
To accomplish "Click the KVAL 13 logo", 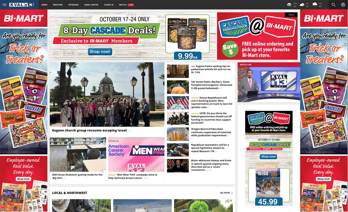I will click(x=22, y=5).
